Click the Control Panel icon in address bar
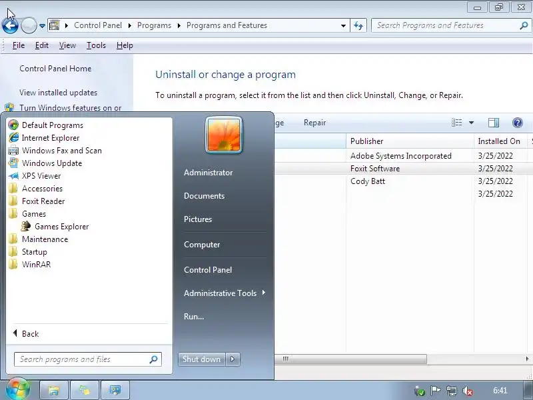 [54, 25]
